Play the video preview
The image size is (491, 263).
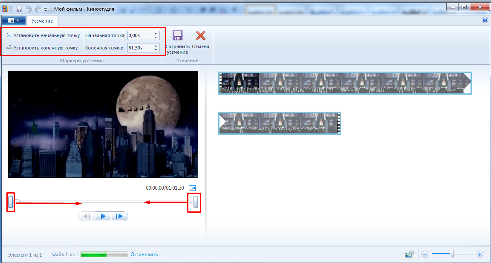click(103, 216)
